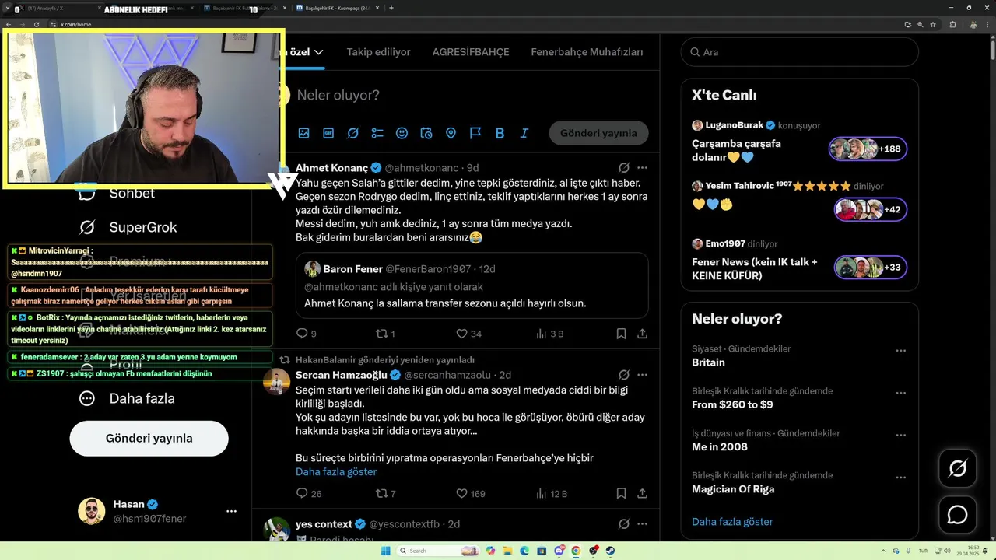
Task: Schedule the post with the calendar icon
Action: point(426,133)
